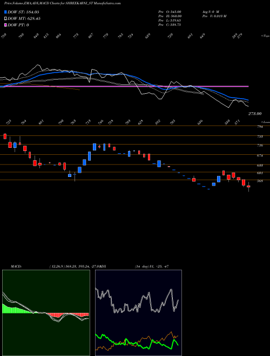Select the 'DOW ST: 584.05' legend label
Screen dimensions: 270x356
(x=24, y=12)
